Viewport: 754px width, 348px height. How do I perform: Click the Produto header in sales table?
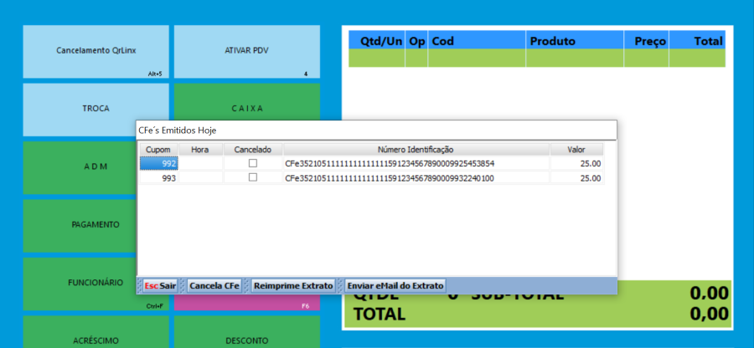[x=575, y=41]
